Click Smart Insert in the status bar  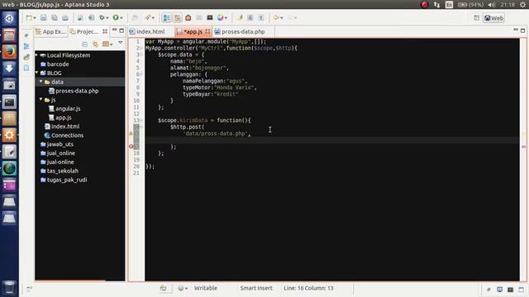(x=256, y=288)
